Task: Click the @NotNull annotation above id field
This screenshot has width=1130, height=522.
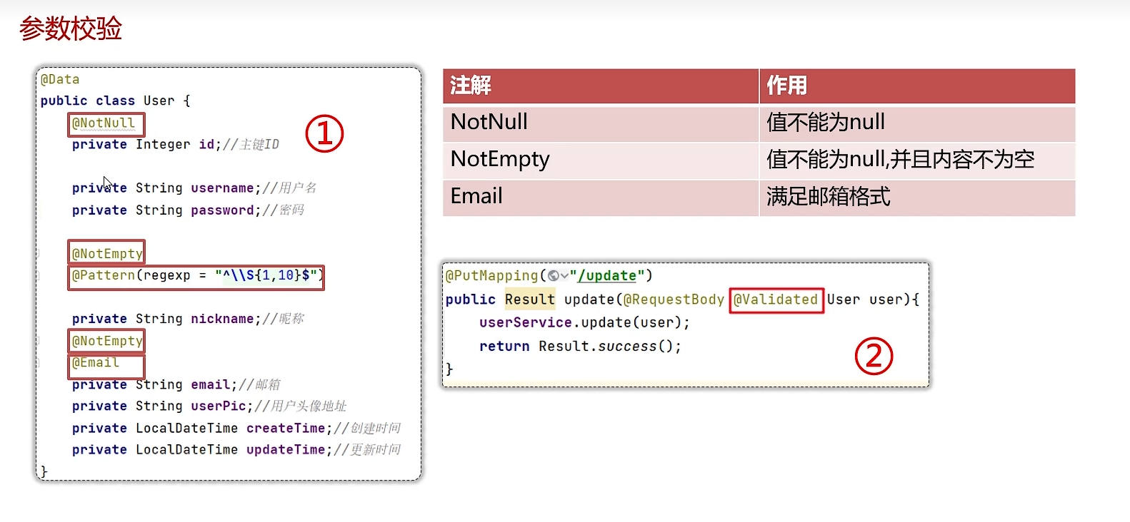Action: pos(104,123)
